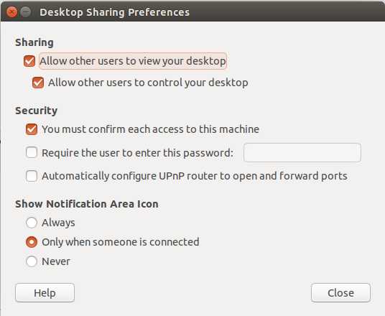Image resolution: width=385 pixels, height=316 pixels.
Task: Uncheck Allow other users to view your desktop
Action: pos(29,61)
